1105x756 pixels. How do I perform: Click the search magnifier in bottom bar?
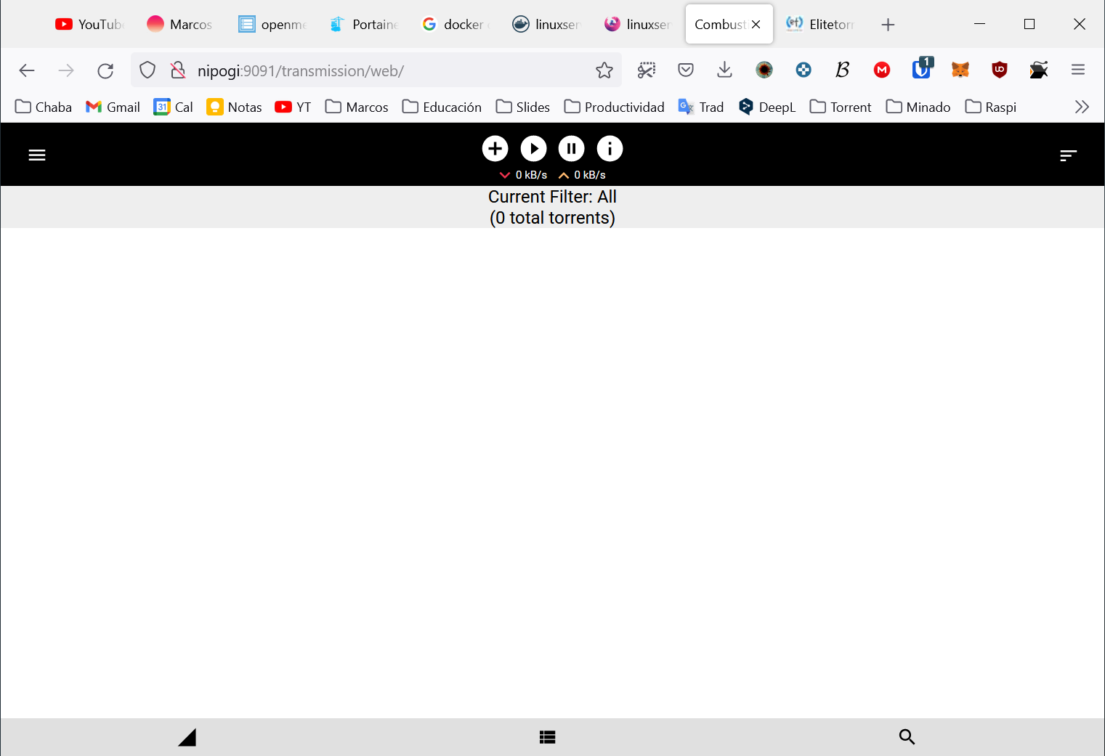[907, 737]
